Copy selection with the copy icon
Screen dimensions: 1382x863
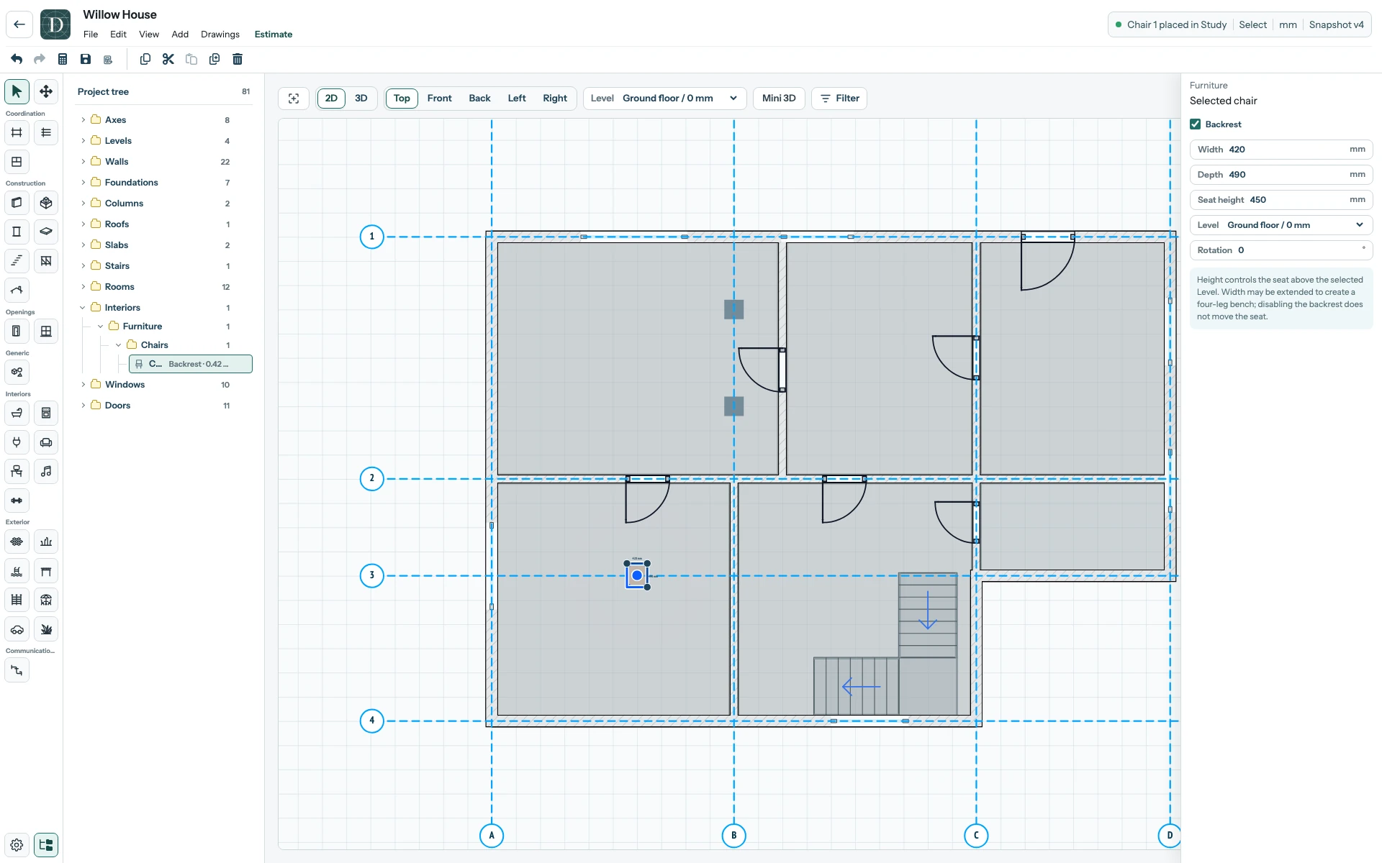pos(145,59)
